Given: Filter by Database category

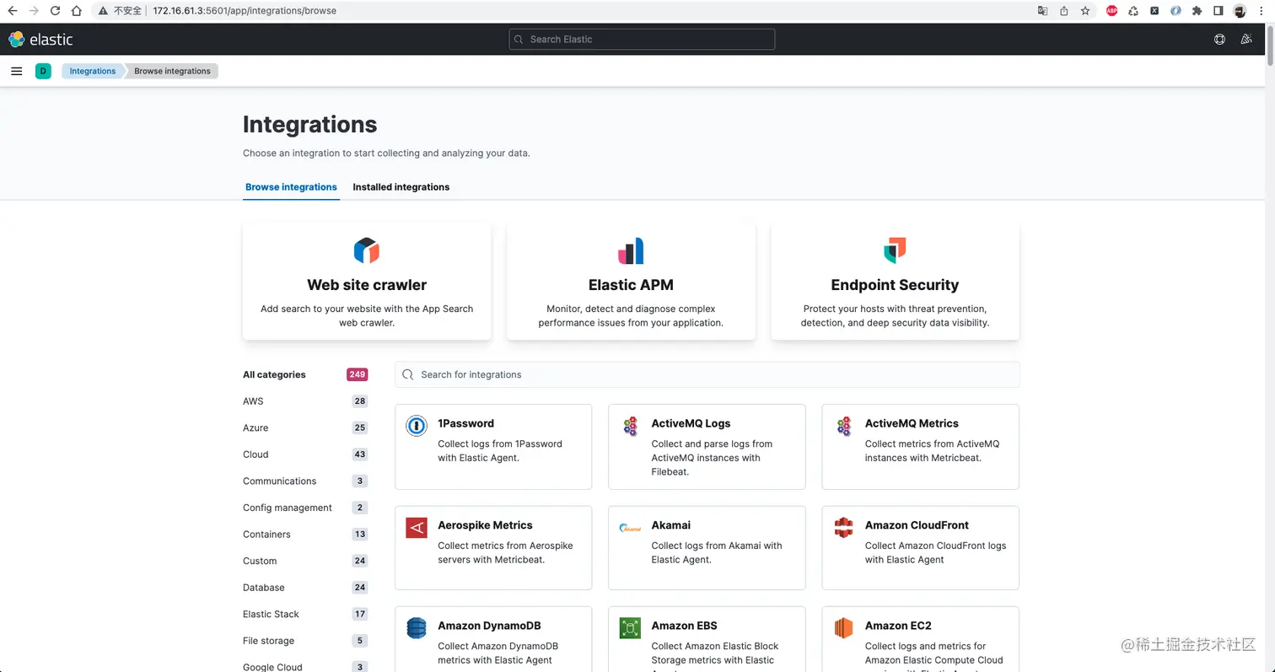Looking at the screenshot, I should pyautogui.click(x=264, y=588).
